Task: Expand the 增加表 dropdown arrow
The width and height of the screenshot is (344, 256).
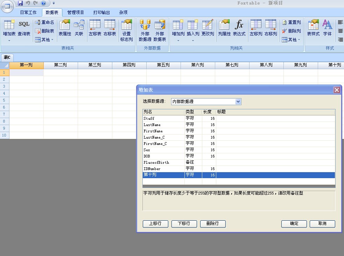Action: [9, 41]
